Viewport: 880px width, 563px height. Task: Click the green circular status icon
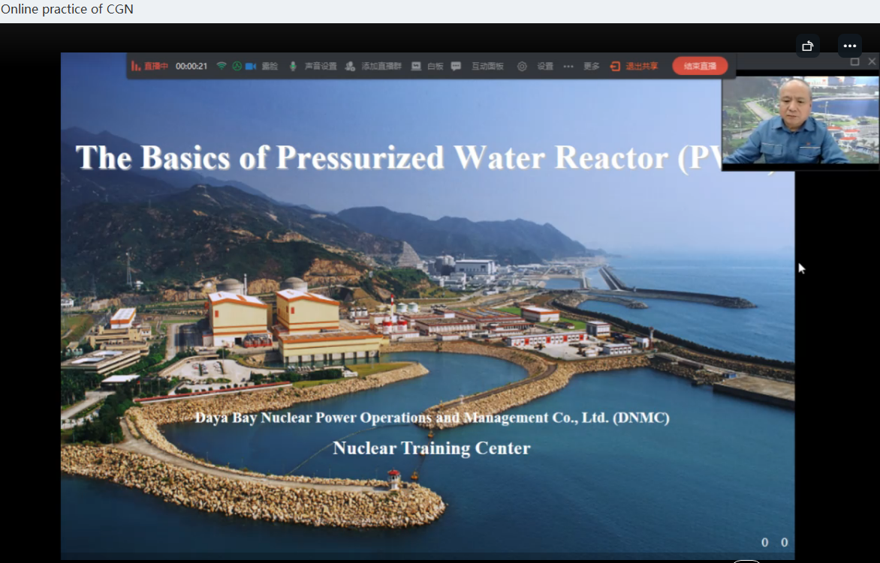click(x=236, y=66)
